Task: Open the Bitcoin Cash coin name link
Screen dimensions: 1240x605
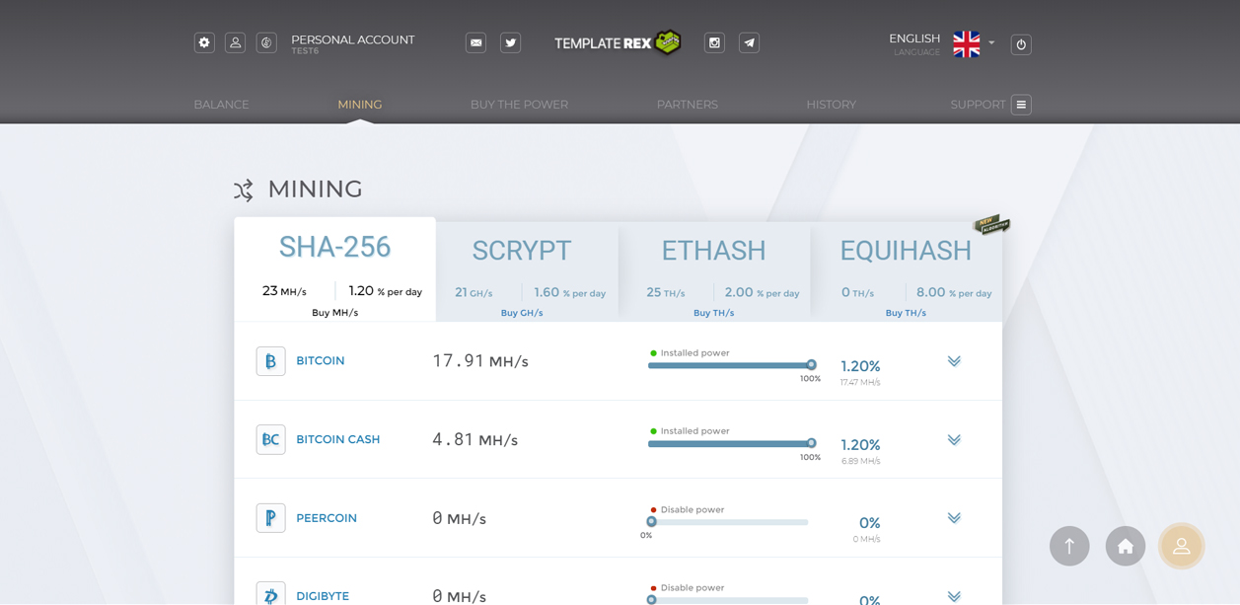Action: (338, 439)
